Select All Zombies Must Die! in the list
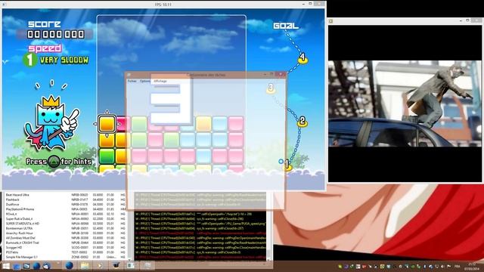Image resolution: width=484 pixels, height=272 pixels. pyautogui.click(x=66, y=238)
